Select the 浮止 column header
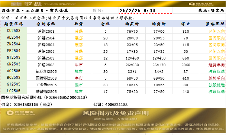226x135 pixels. click(x=185, y=24)
